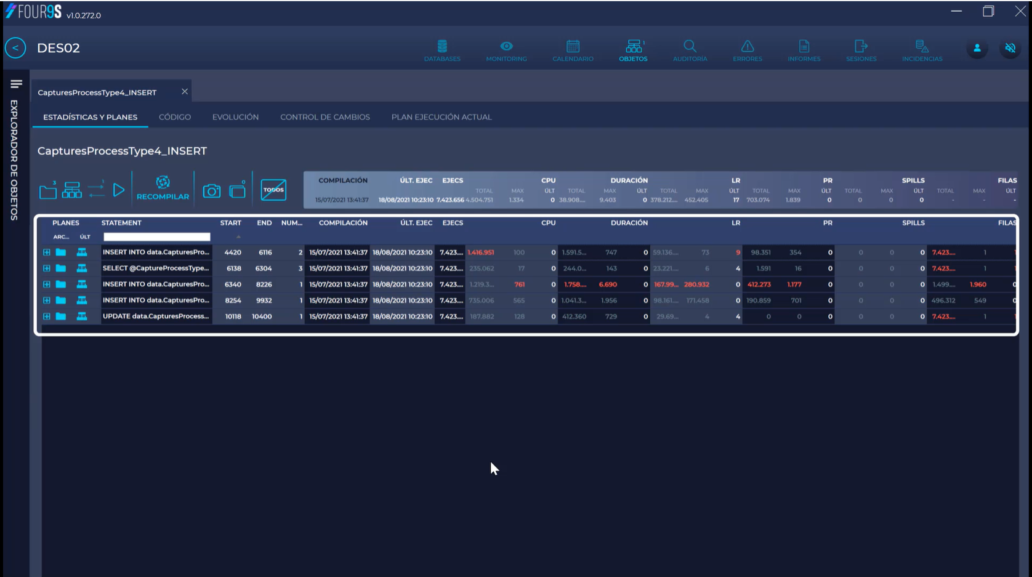Click the Recompilar button
Image resolution: width=1032 pixels, height=577 pixels.
[x=163, y=188]
